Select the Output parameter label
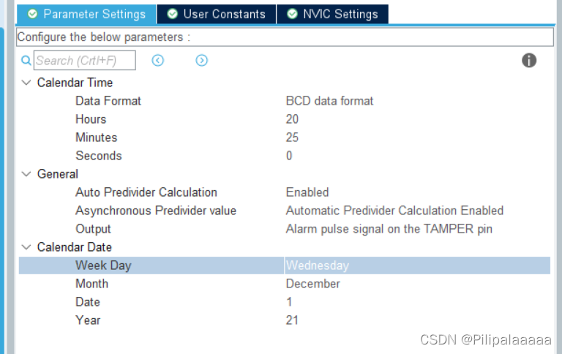 coord(93,229)
